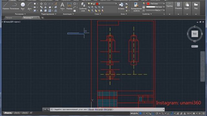
Task: Expand the Аннотации panel
Action: [x=68, y=14]
